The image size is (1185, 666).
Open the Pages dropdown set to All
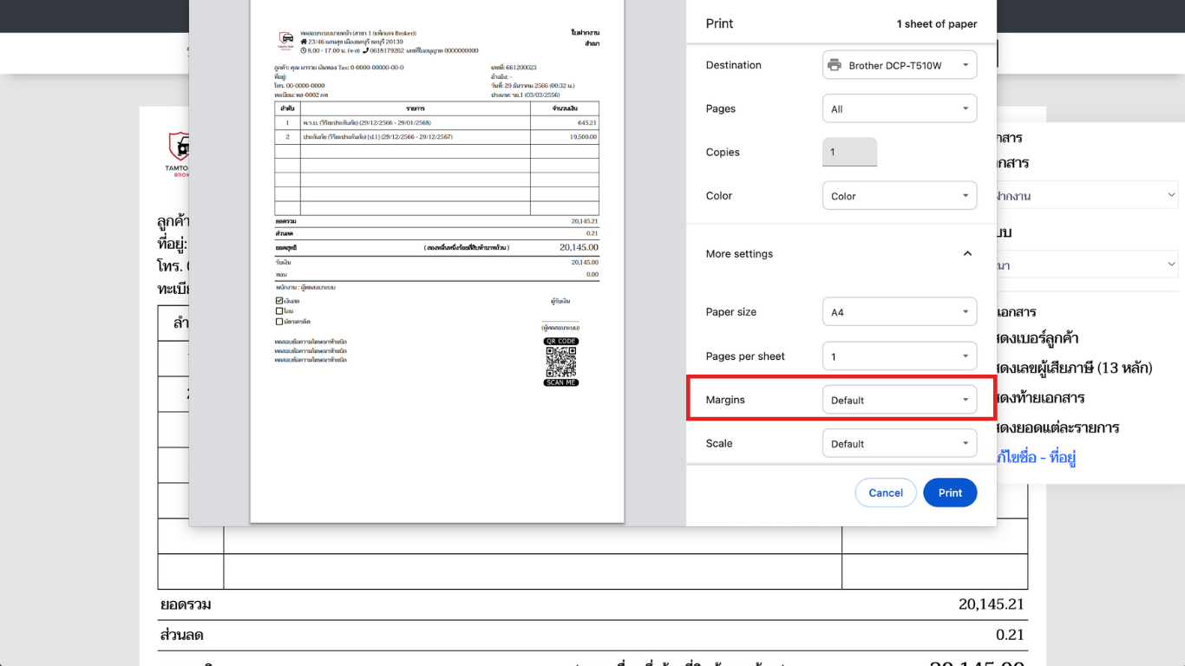899,108
